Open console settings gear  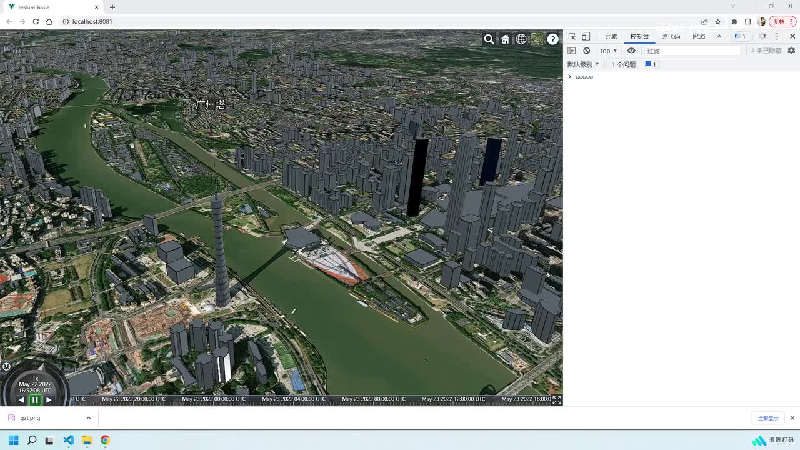click(791, 51)
